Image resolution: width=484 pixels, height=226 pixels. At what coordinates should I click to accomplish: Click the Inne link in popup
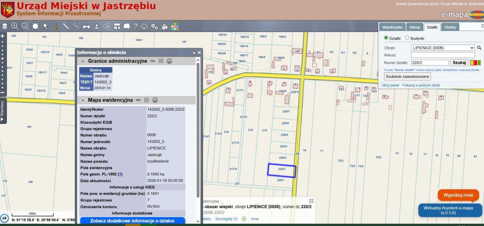click(x=254, y=219)
